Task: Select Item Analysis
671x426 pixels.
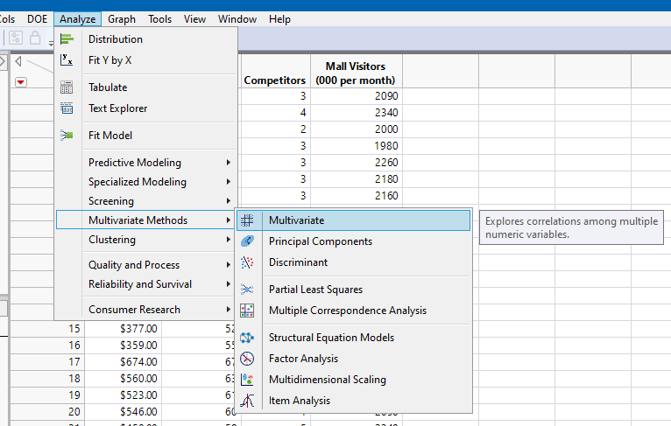Action: click(354, 401)
